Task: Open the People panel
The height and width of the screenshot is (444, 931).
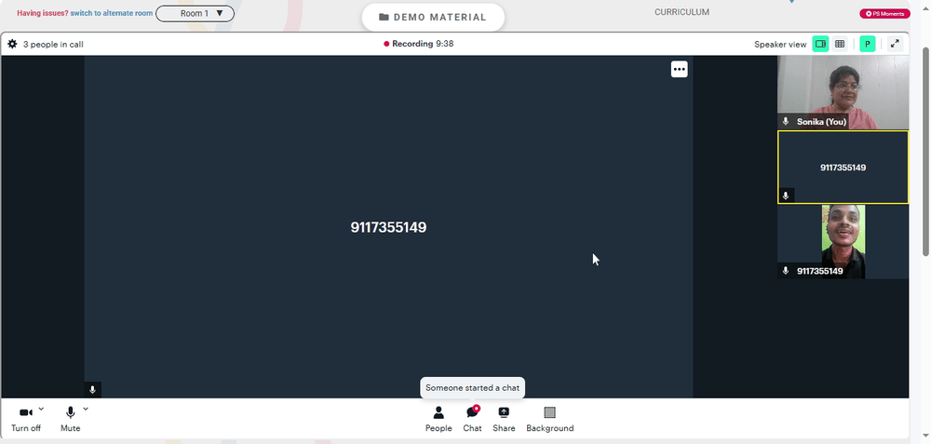Action: point(439,419)
